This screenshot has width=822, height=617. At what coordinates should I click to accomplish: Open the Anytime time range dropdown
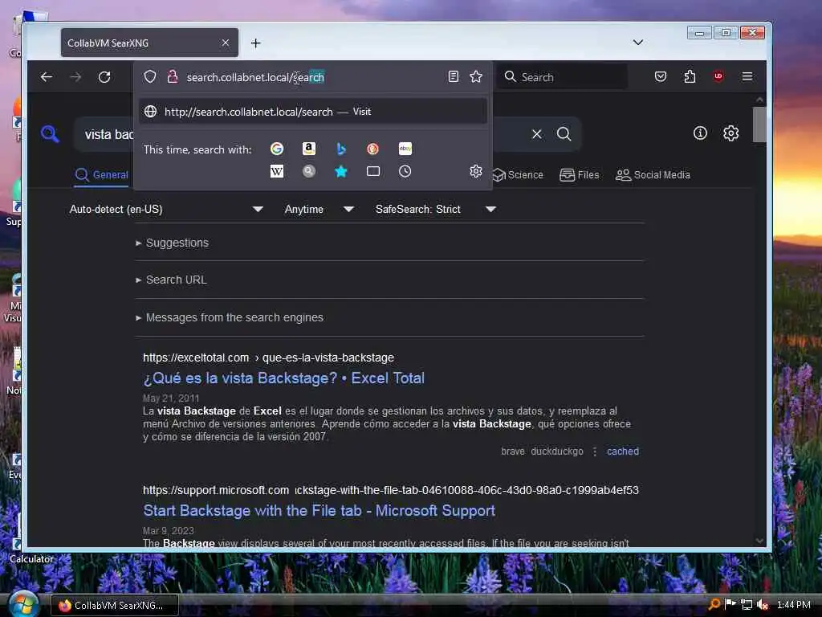(319, 210)
